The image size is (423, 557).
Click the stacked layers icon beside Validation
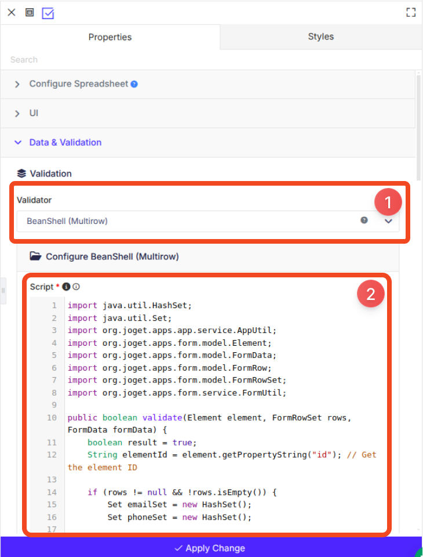(21, 173)
